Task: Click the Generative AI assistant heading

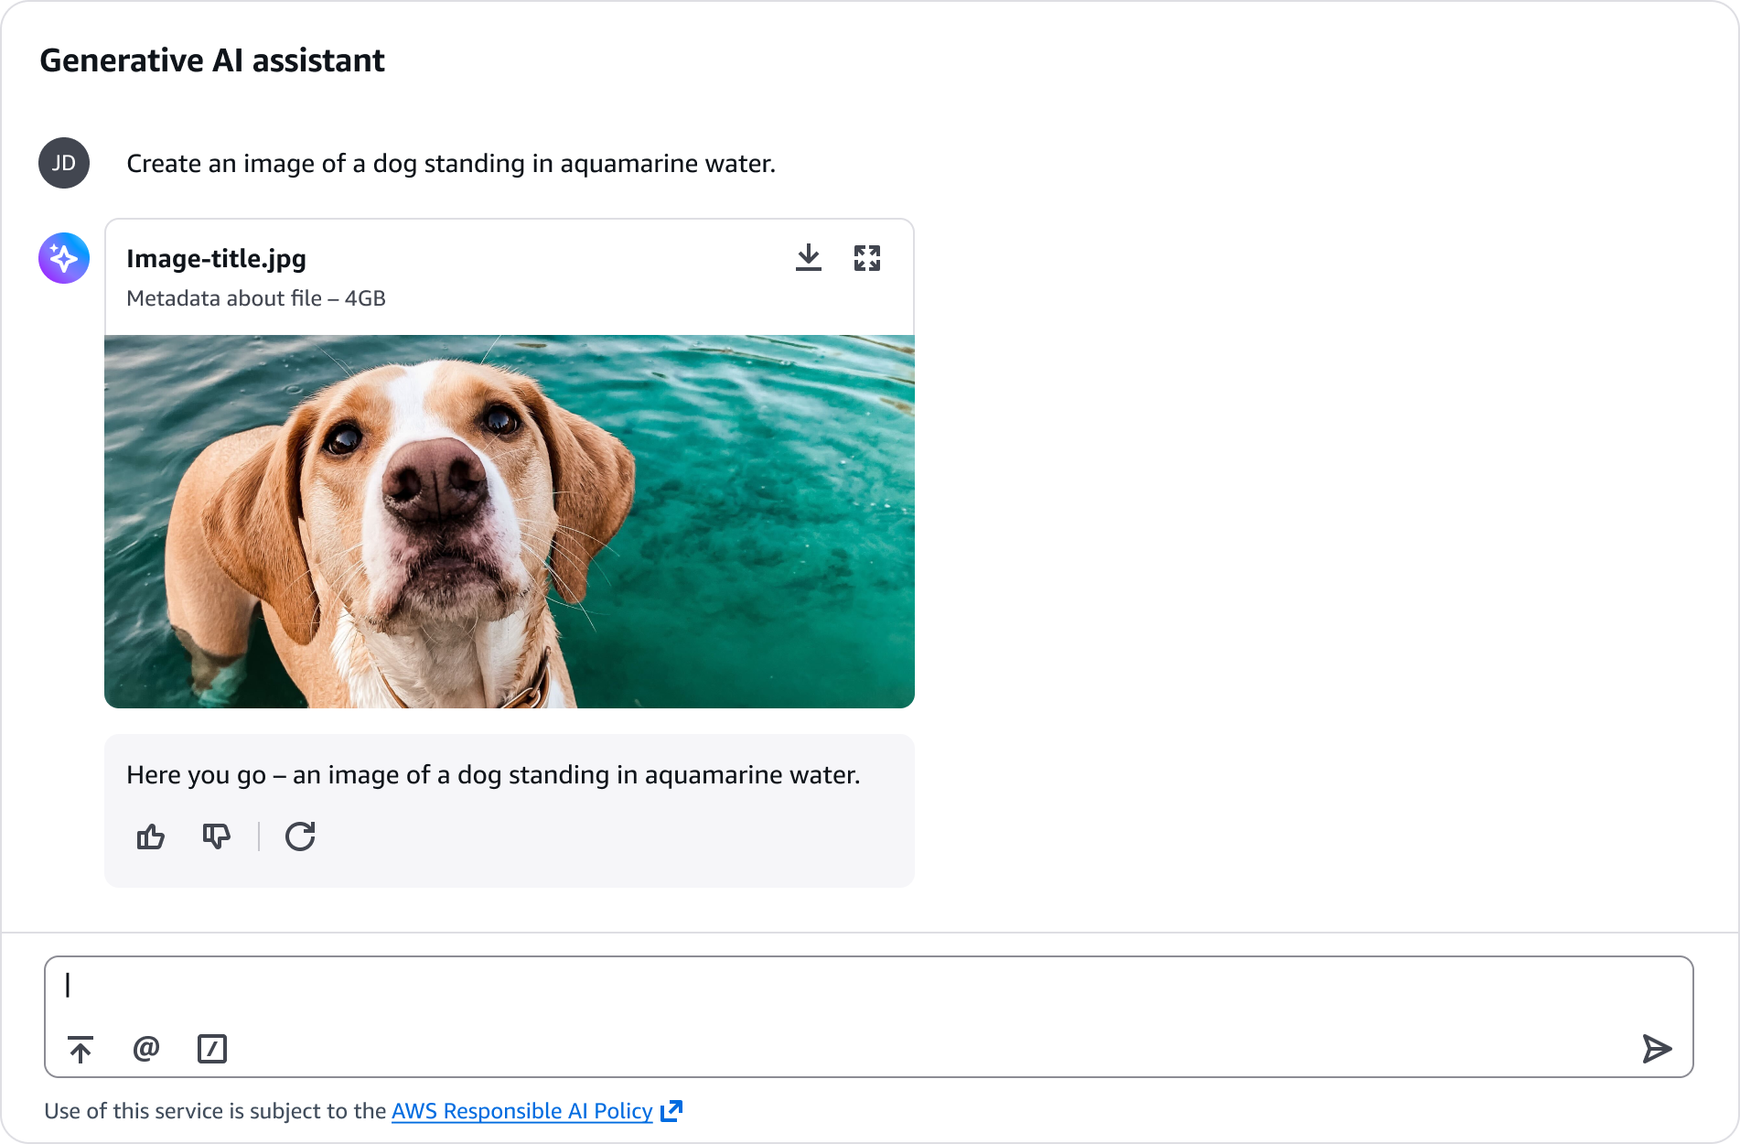Action: pyautogui.click(x=212, y=60)
